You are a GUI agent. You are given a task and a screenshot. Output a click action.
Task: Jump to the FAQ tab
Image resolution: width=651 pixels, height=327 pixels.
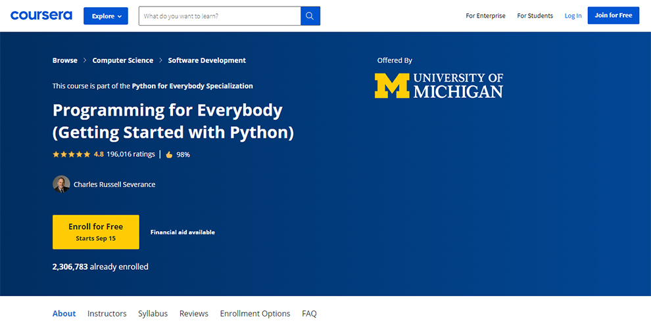(309, 314)
